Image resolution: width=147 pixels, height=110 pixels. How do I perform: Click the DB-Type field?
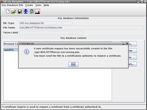pos(46,23)
